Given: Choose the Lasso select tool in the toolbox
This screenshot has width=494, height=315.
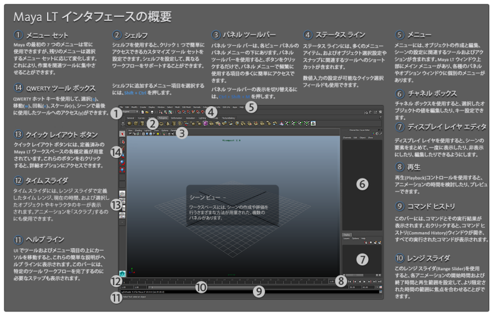Looking at the screenshot, I should point(122,142).
